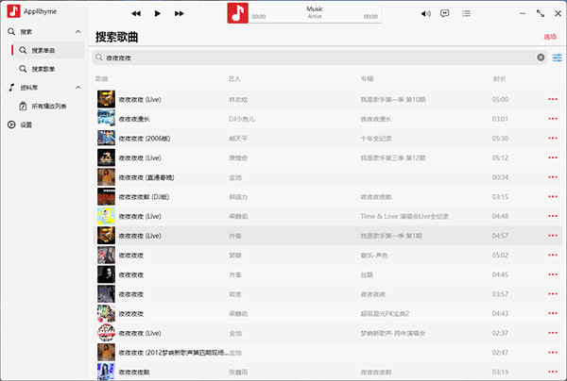This screenshot has height=381, width=567.
Task: Click album 十年全记录
Action: coord(376,139)
